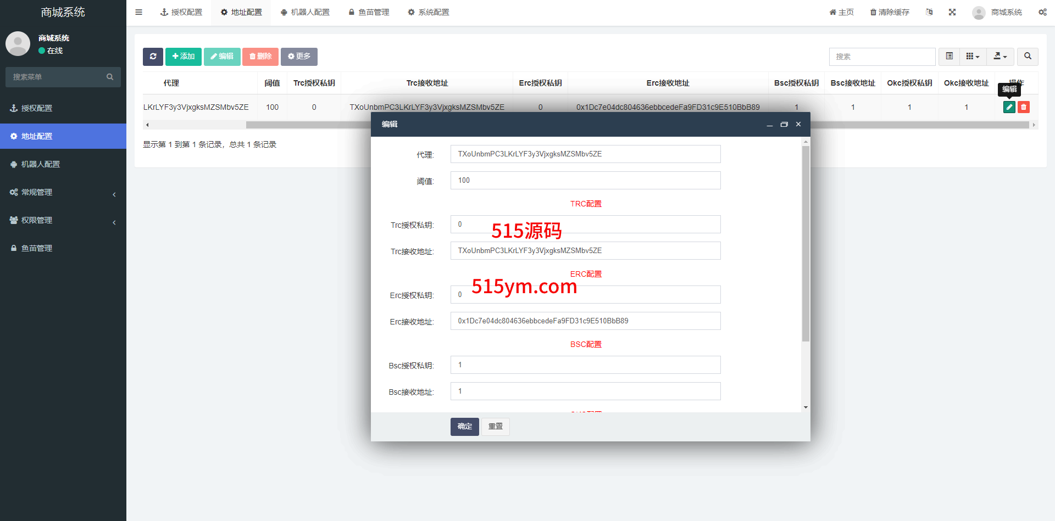Open the language translation icon
Viewport: 1055px width, 521px height.
(929, 12)
